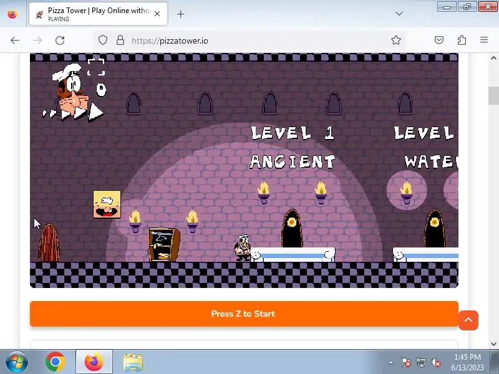This screenshot has width=499, height=374.
Task: Click the Press Z to Start button
Action: click(244, 314)
